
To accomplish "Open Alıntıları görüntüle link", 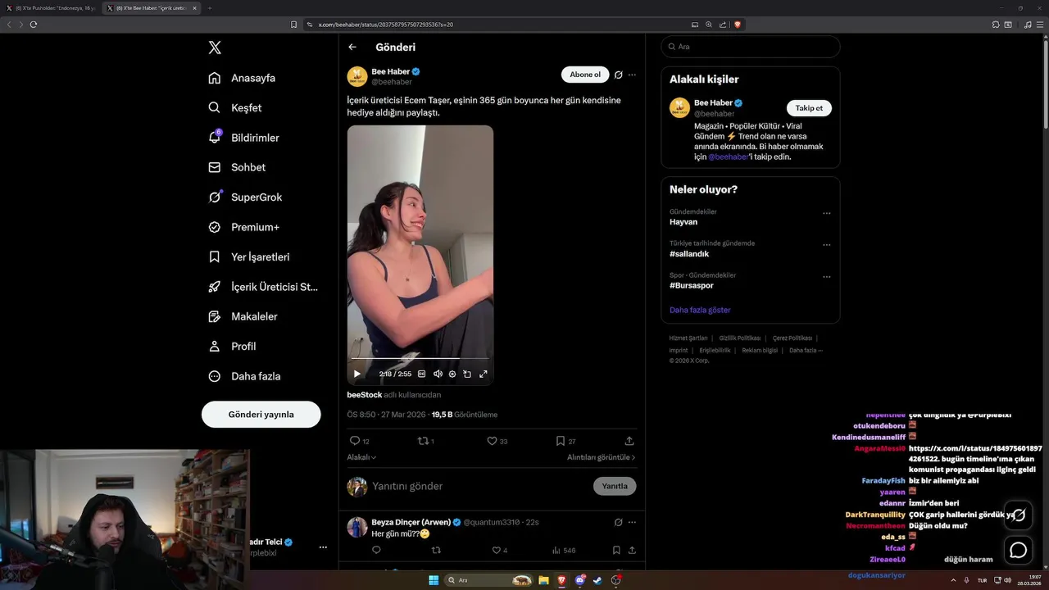I will [602, 457].
